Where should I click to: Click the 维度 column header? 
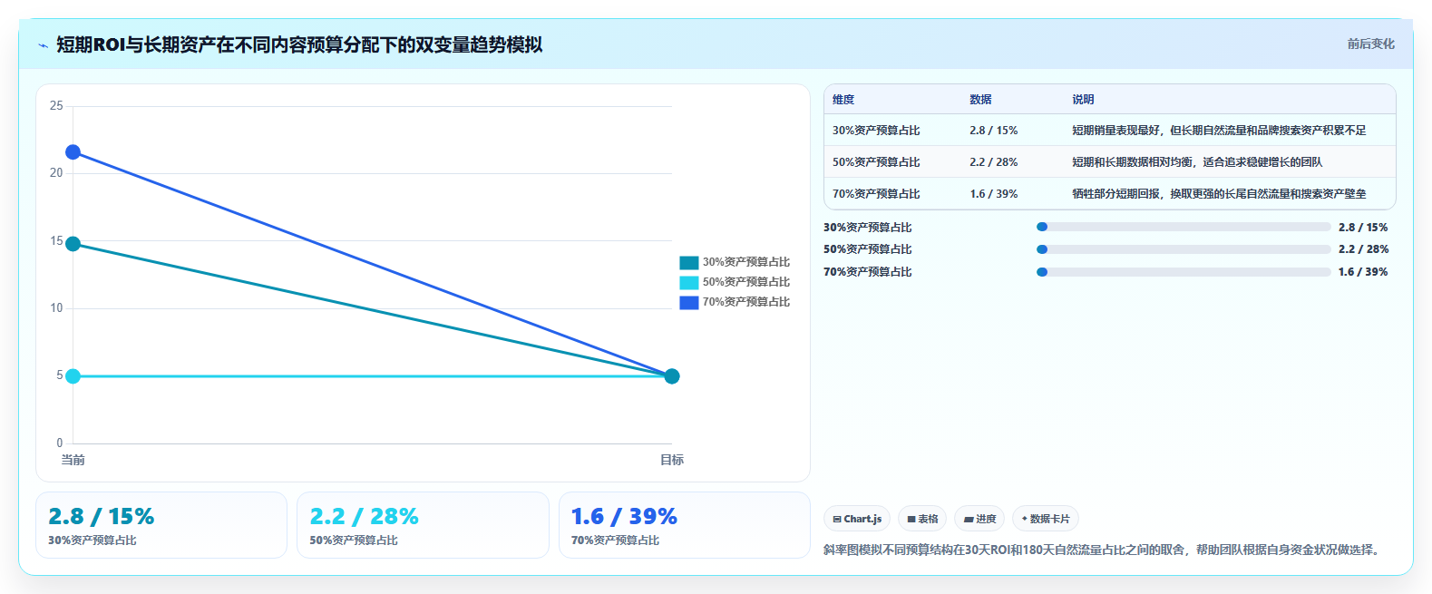click(x=843, y=100)
